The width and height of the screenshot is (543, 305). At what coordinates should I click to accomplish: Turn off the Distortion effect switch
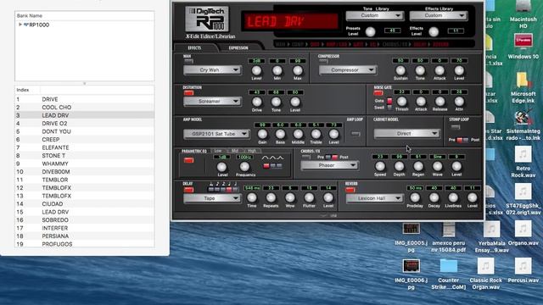click(188, 92)
